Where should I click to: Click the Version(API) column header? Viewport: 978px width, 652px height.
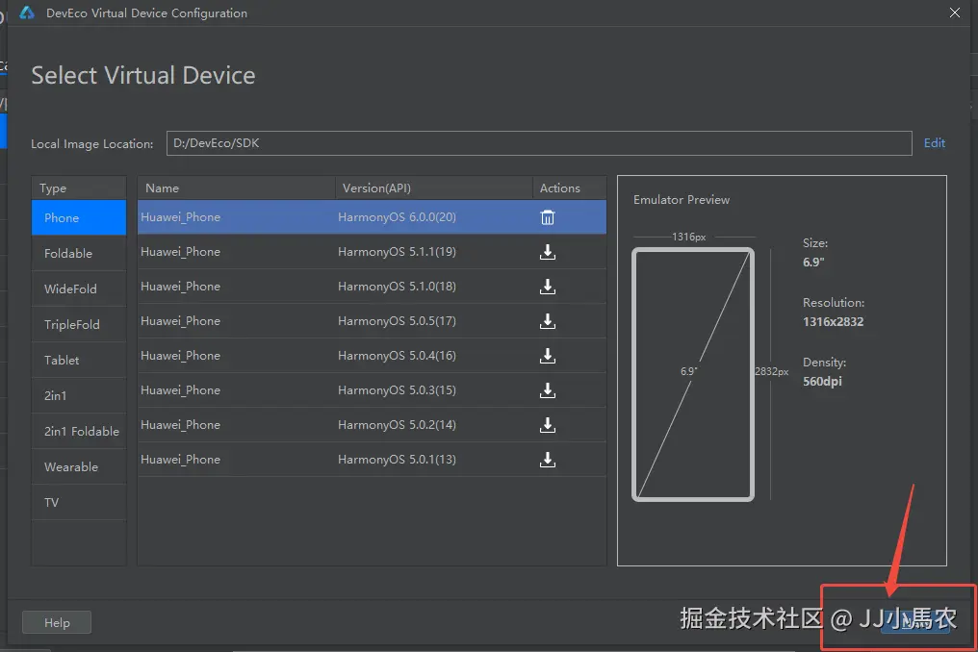click(433, 188)
